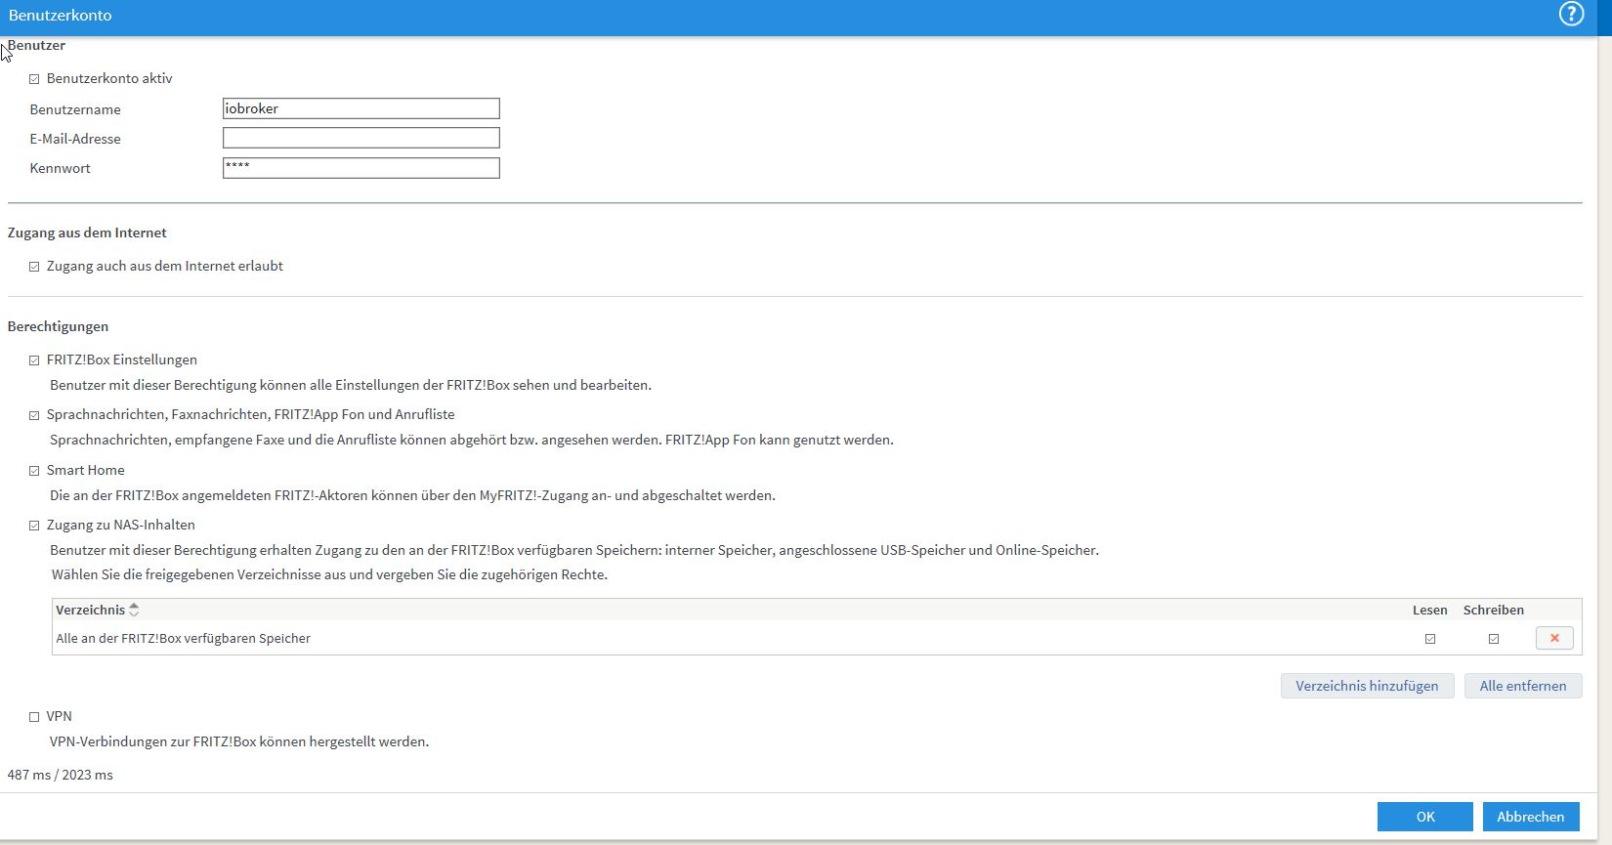The width and height of the screenshot is (1612, 845).
Task: Toggle Lesen checkbox for all storage
Action: 1430,639
